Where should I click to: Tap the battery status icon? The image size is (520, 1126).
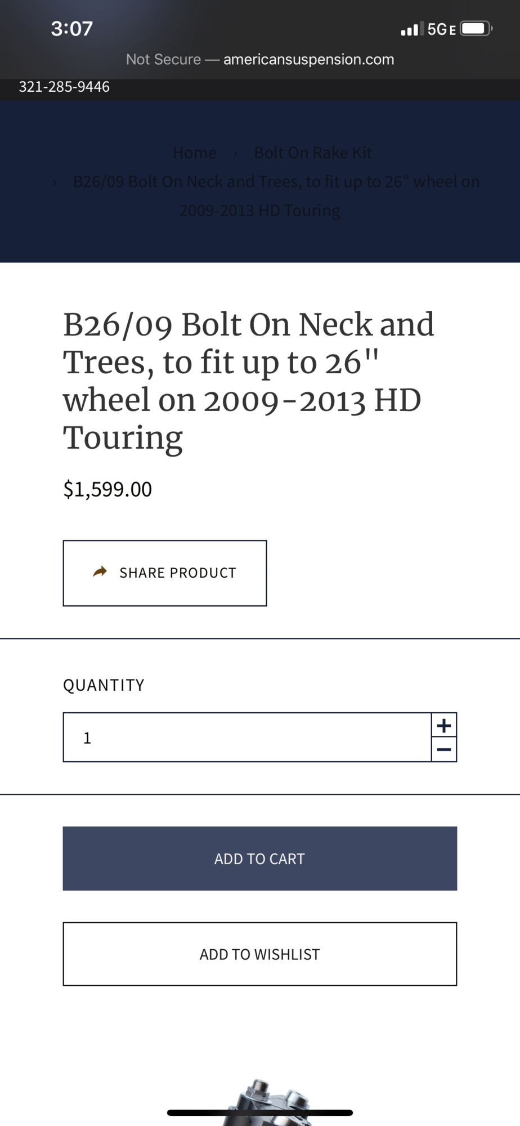click(x=476, y=29)
